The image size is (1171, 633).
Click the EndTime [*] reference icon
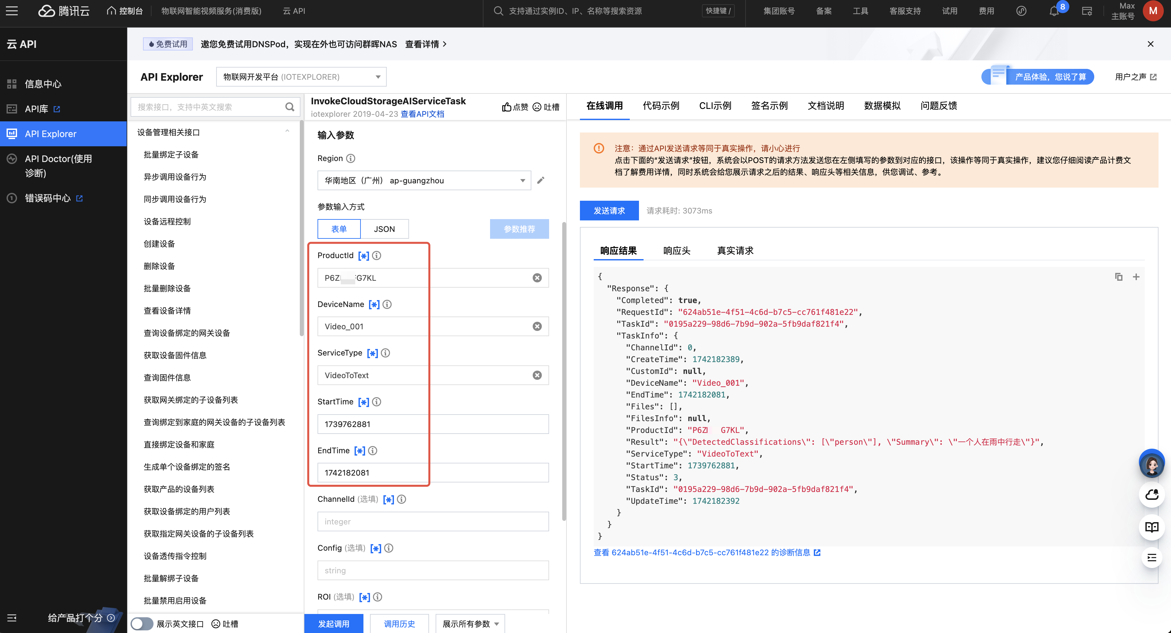pyautogui.click(x=360, y=451)
